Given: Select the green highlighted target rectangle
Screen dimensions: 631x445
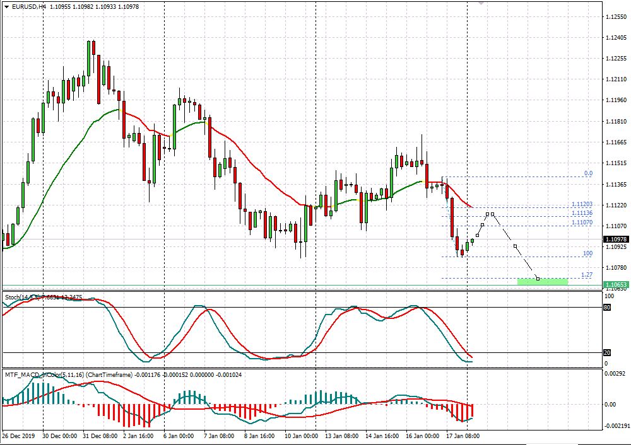Looking at the screenshot, I should pyautogui.click(x=541, y=283).
